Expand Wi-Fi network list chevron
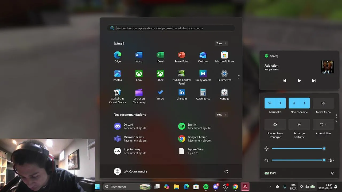342x192 pixels. click(281, 103)
